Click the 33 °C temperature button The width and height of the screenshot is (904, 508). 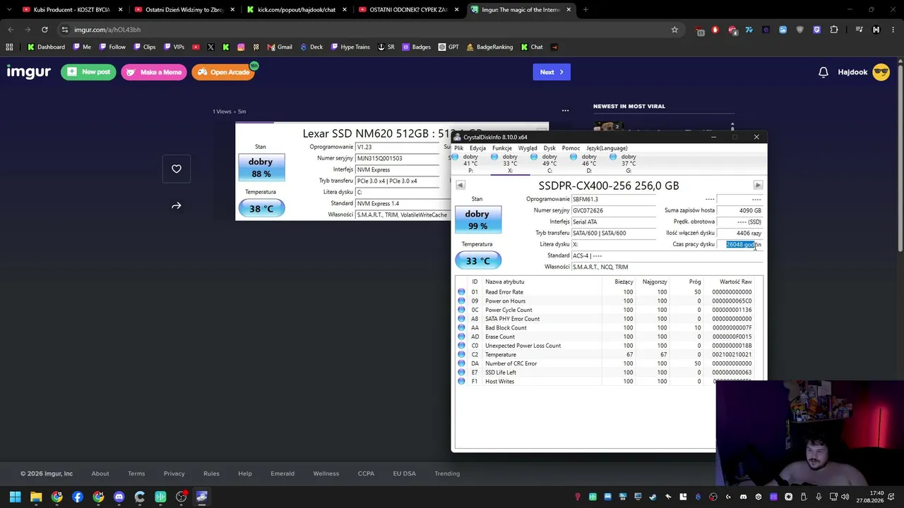(x=477, y=261)
